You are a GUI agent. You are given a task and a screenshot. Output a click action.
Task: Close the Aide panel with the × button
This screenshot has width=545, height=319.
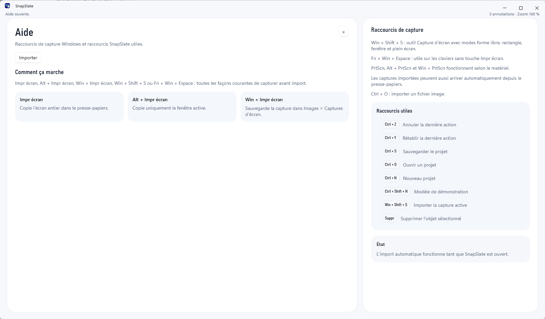343,32
